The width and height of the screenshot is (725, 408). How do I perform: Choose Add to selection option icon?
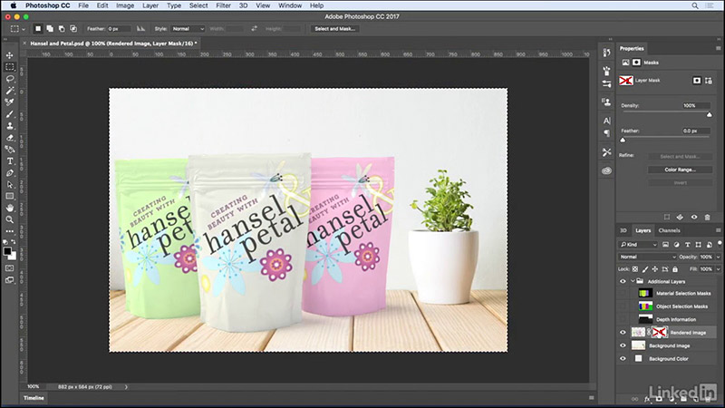(50, 29)
